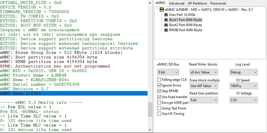Open the GP Partitions tab
This screenshot has height=133, width=267.
(x=197, y=3)
